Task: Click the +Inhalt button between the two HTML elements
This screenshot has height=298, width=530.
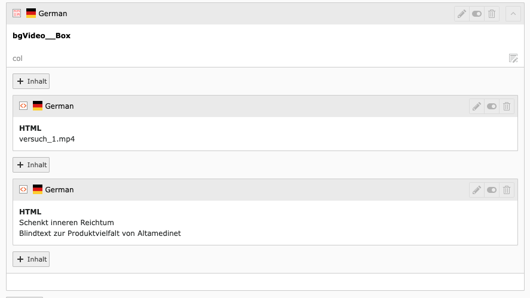Action: (31, 165)
